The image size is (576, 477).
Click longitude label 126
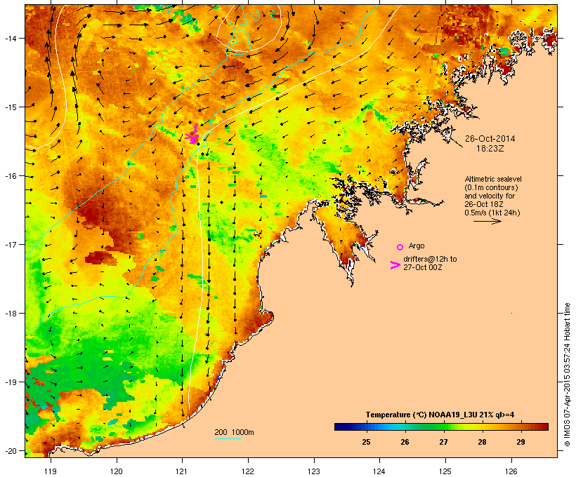coord(511,471)
